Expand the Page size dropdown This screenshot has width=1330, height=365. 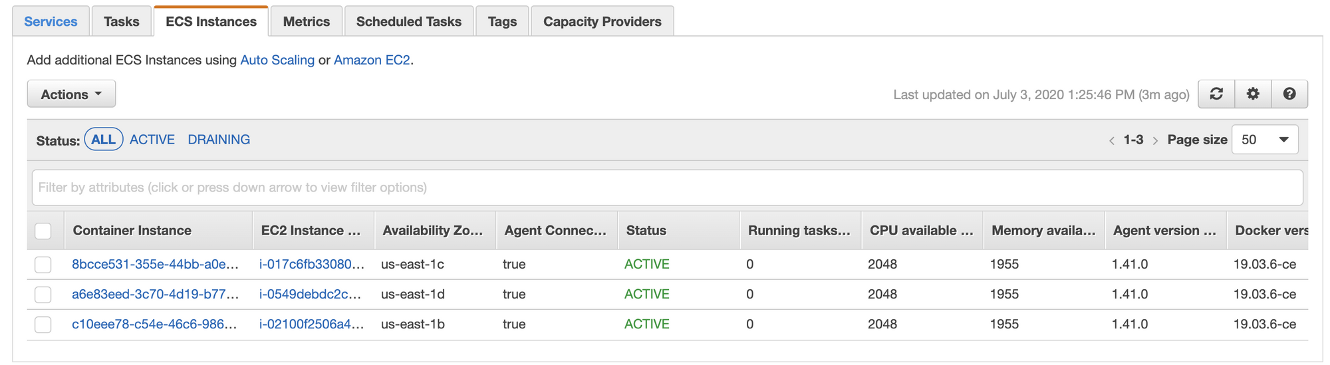tap(1265, 140)
